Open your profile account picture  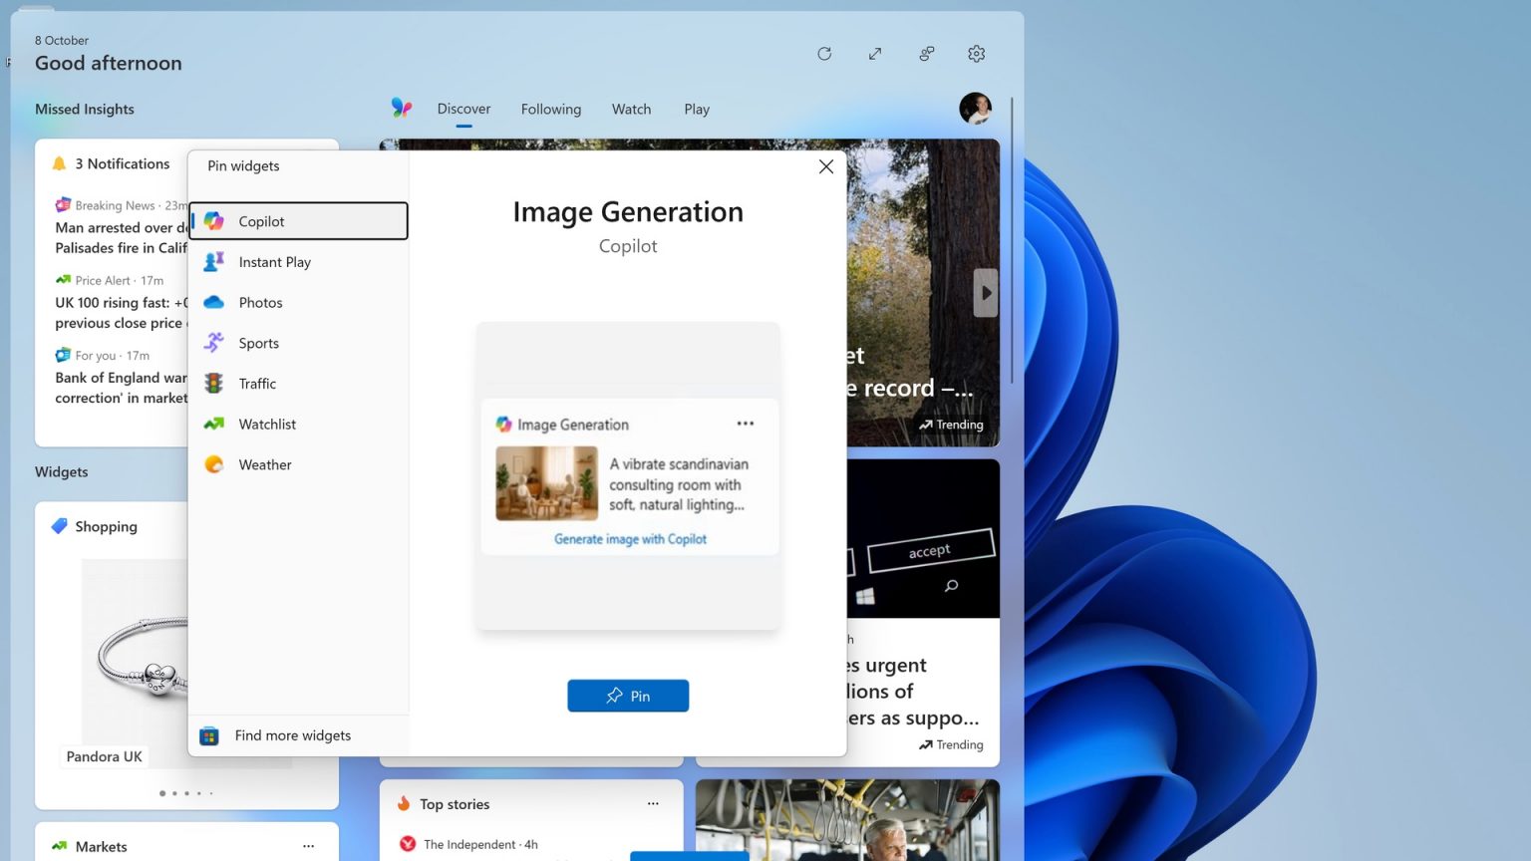point(975,108)
